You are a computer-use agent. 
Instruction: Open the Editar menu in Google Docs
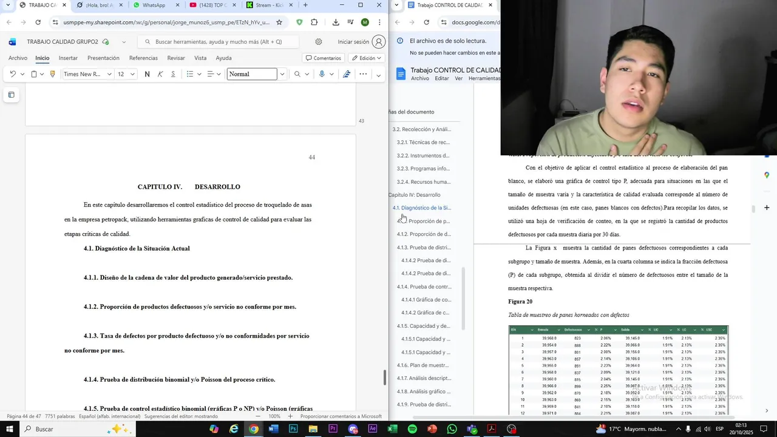[442, 78]
